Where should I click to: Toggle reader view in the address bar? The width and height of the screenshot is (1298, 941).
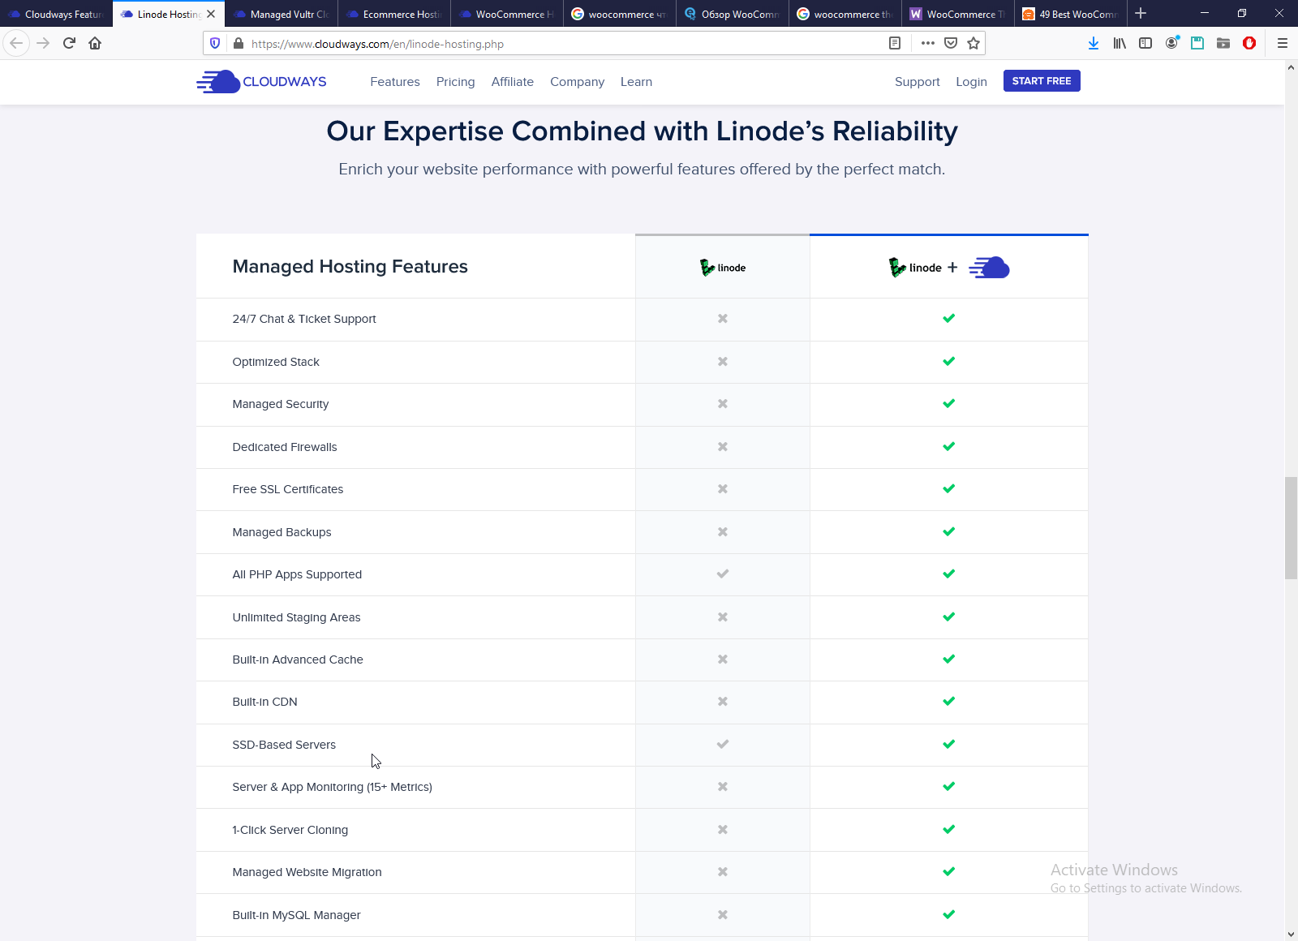coord(895,44)
